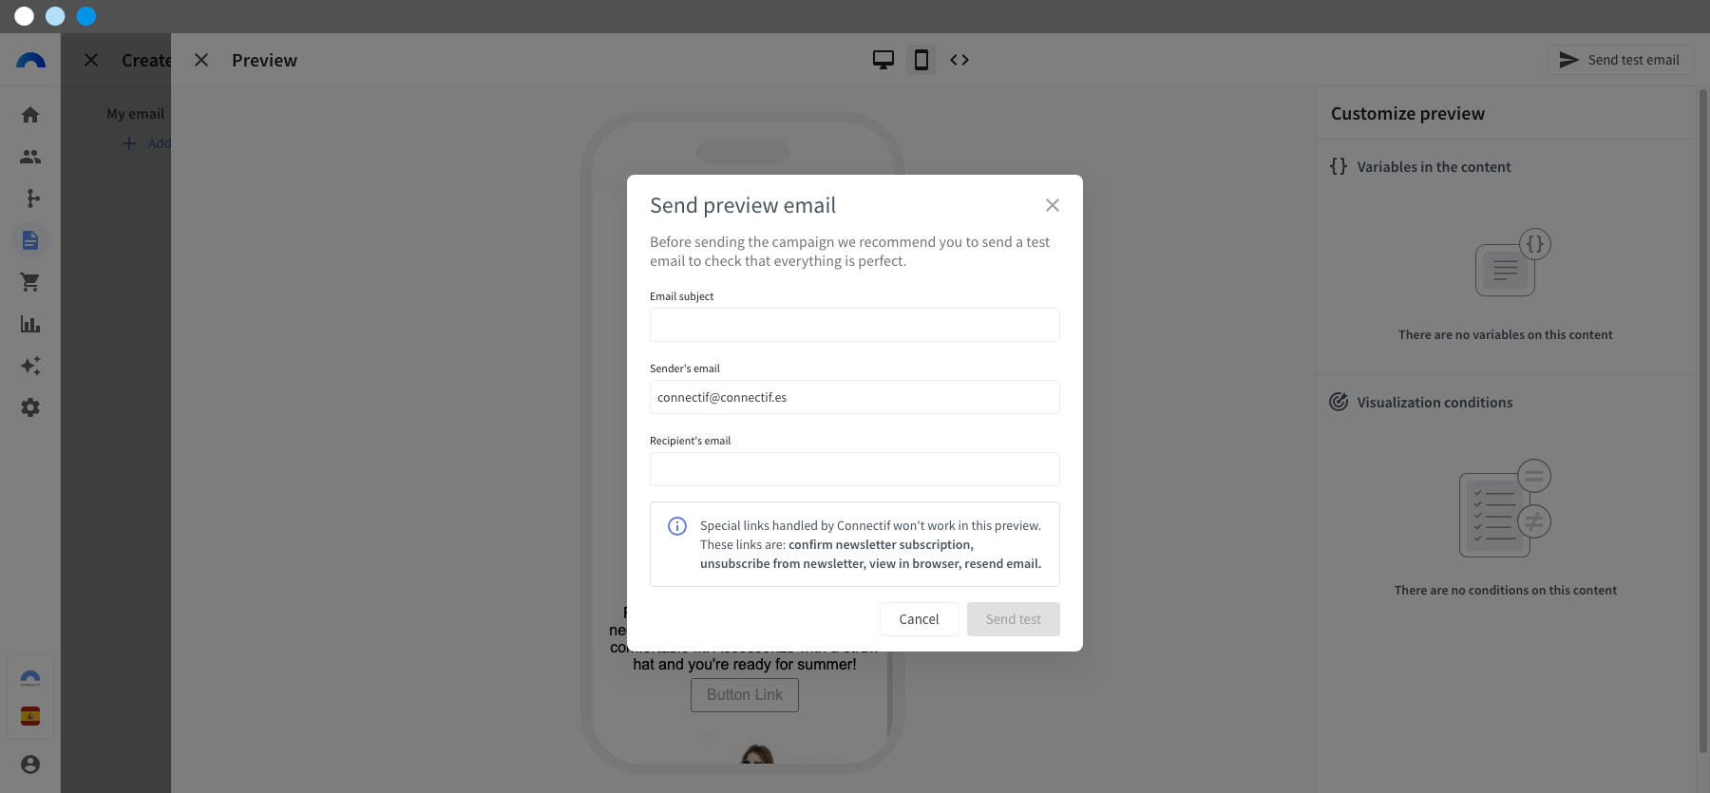The width and height of the screenshot is (1710, 793).
Task: Click the Button Link in phone preview
Action: [745, 695]
